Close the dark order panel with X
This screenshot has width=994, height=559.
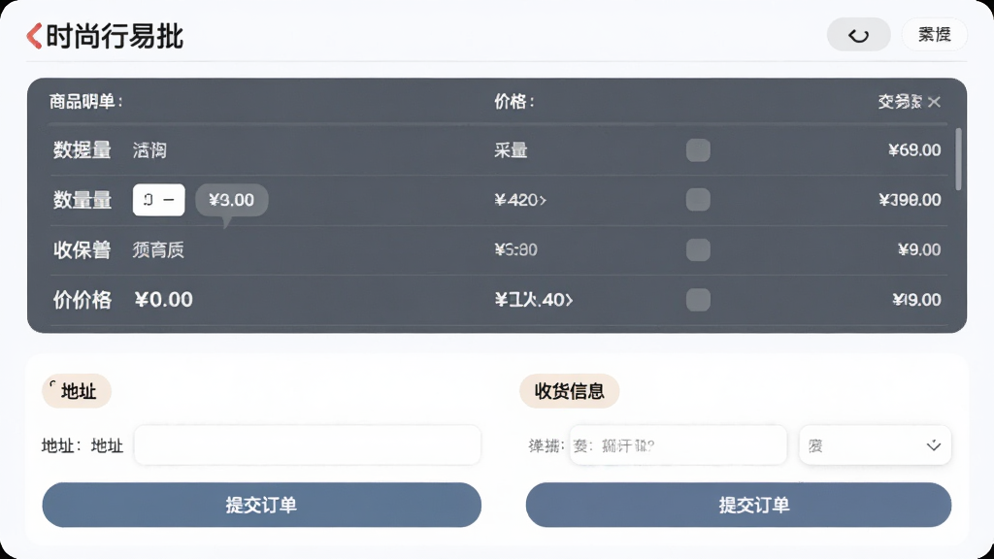pyautogui.click(x=934, y=101)
